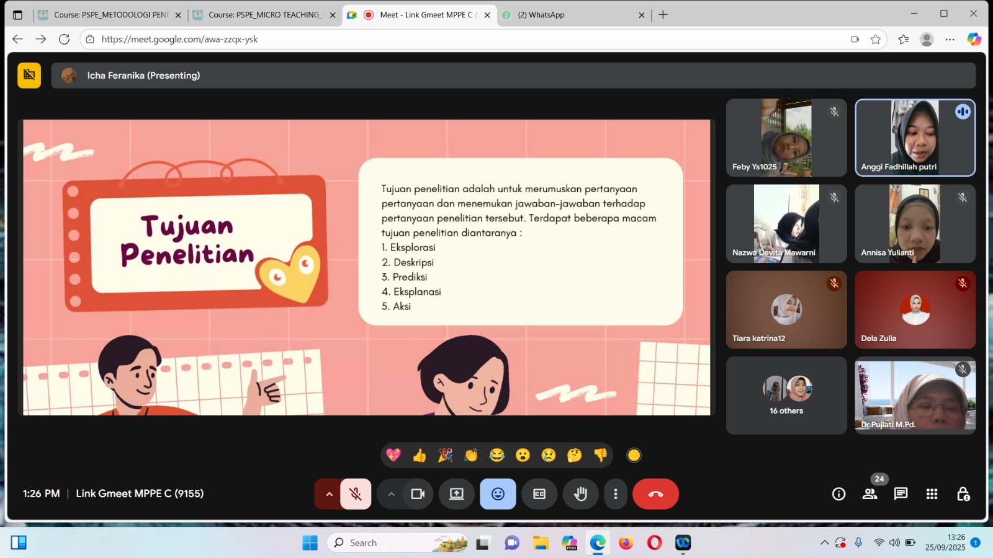Screen dimensions: 993x558
Task: Open the people list icon
Action: pyautogui.click(x=869, y=494)
